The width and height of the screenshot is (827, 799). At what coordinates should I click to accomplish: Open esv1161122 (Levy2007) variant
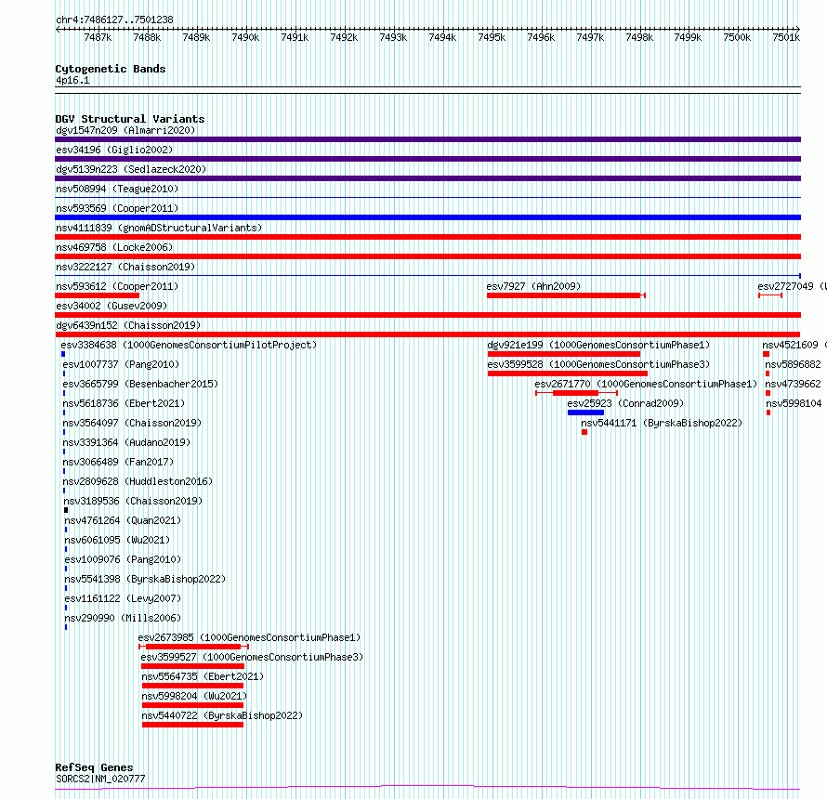(123, 598)
